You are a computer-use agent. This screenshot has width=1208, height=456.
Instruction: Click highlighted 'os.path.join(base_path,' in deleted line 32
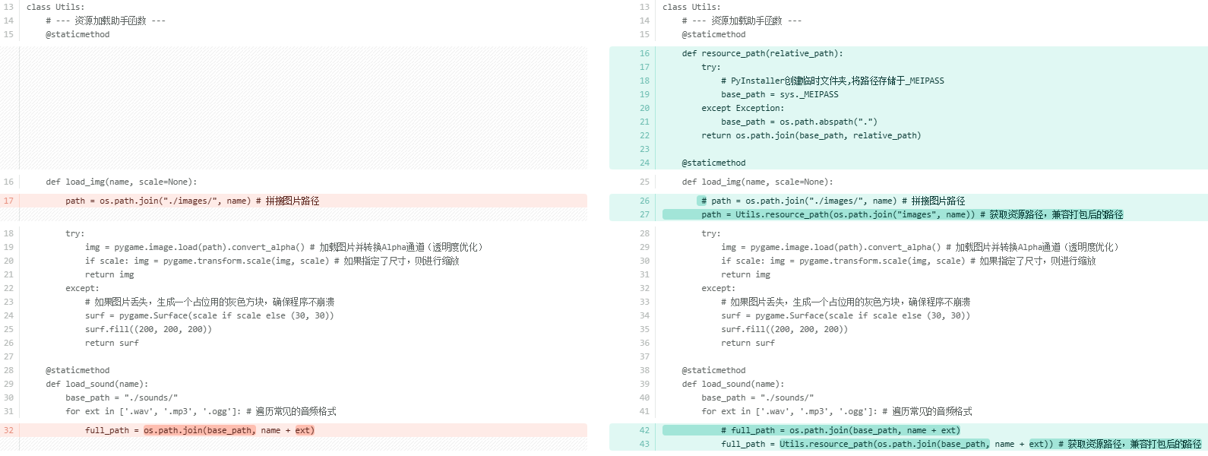coord(199,431)
